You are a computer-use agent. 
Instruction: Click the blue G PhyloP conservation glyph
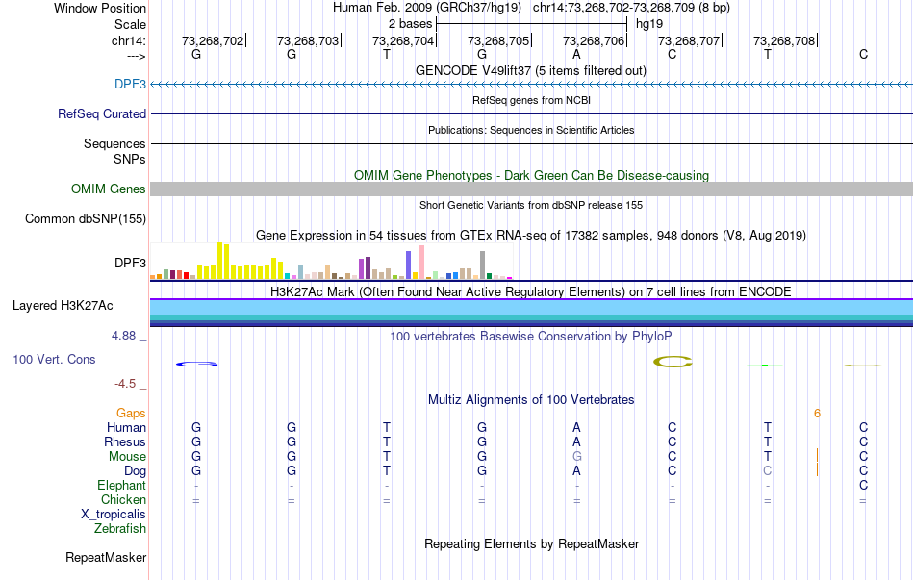pyautogui.click(x=197, y=364)
